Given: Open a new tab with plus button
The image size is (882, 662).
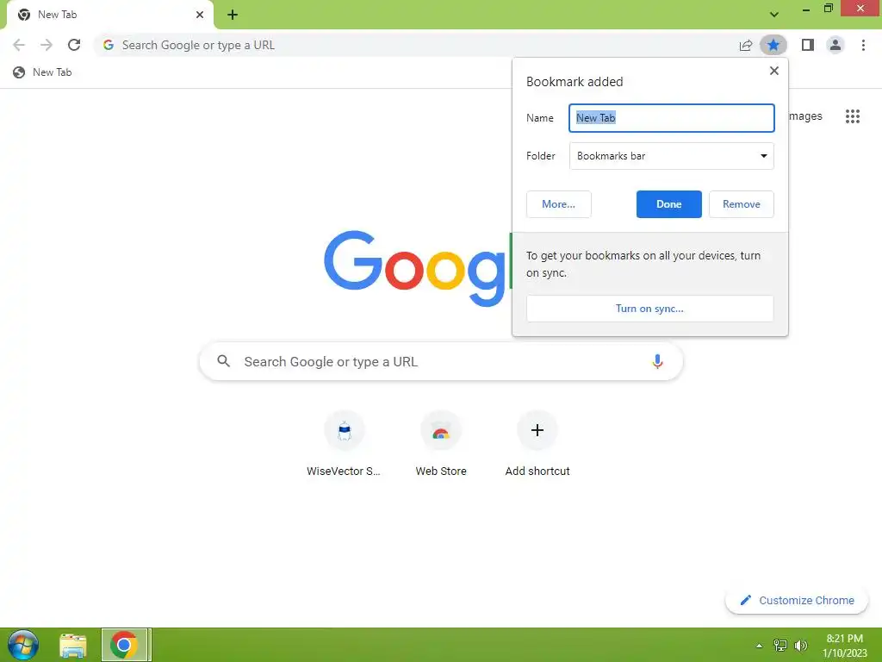Looking at the screenshot, I should [233, 15].
